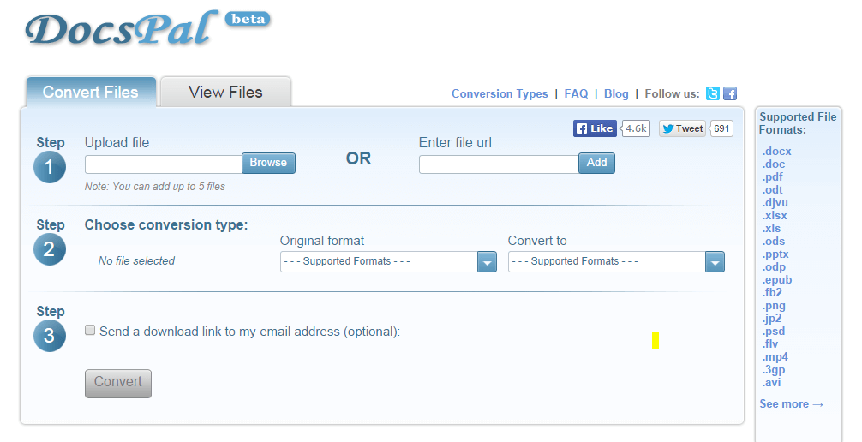Open the .djvu format link
862x442 pixels.
point(775,202)
